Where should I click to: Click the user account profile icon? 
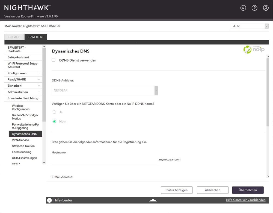coord(266,8)
